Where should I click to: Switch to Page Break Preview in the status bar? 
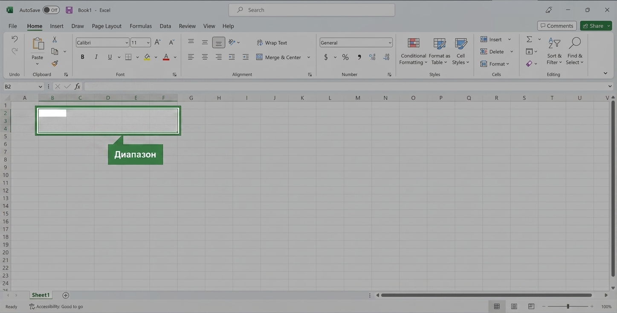[x=531, y=306]
